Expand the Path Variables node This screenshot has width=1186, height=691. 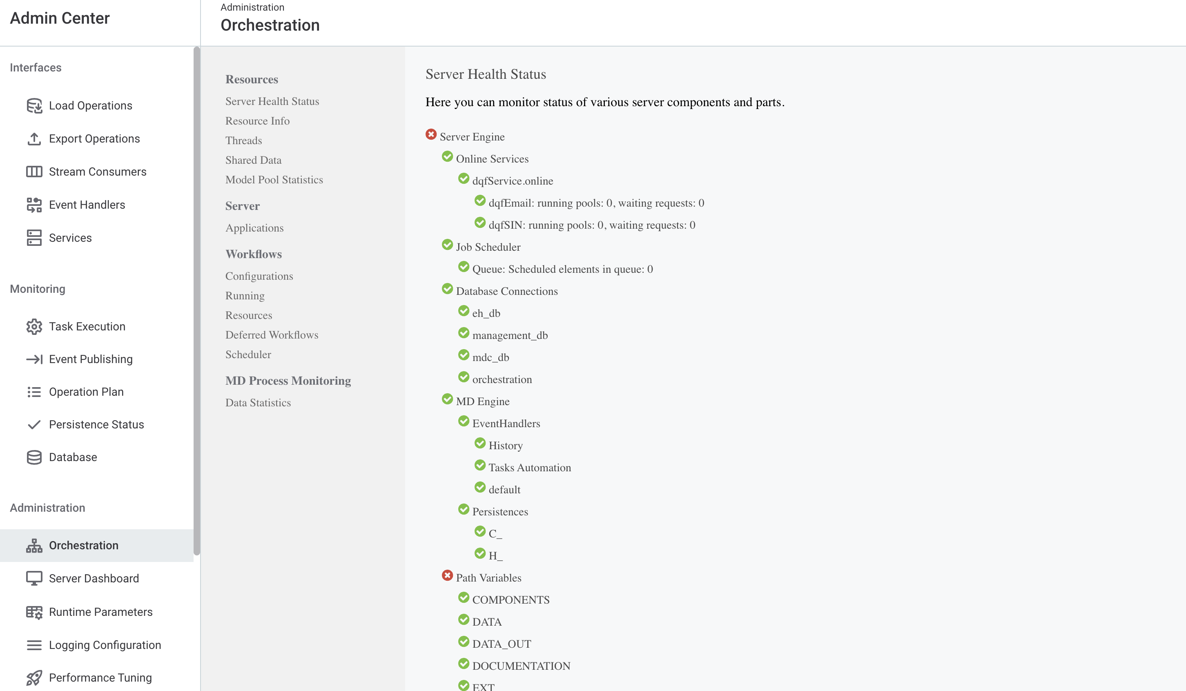coord(447,575)
